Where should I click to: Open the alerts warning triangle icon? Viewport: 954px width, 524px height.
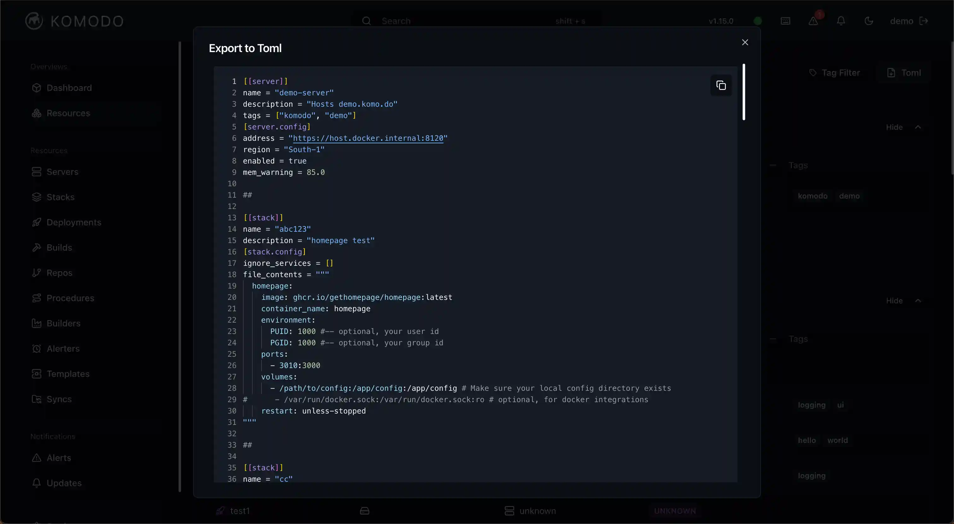(813, 21)
